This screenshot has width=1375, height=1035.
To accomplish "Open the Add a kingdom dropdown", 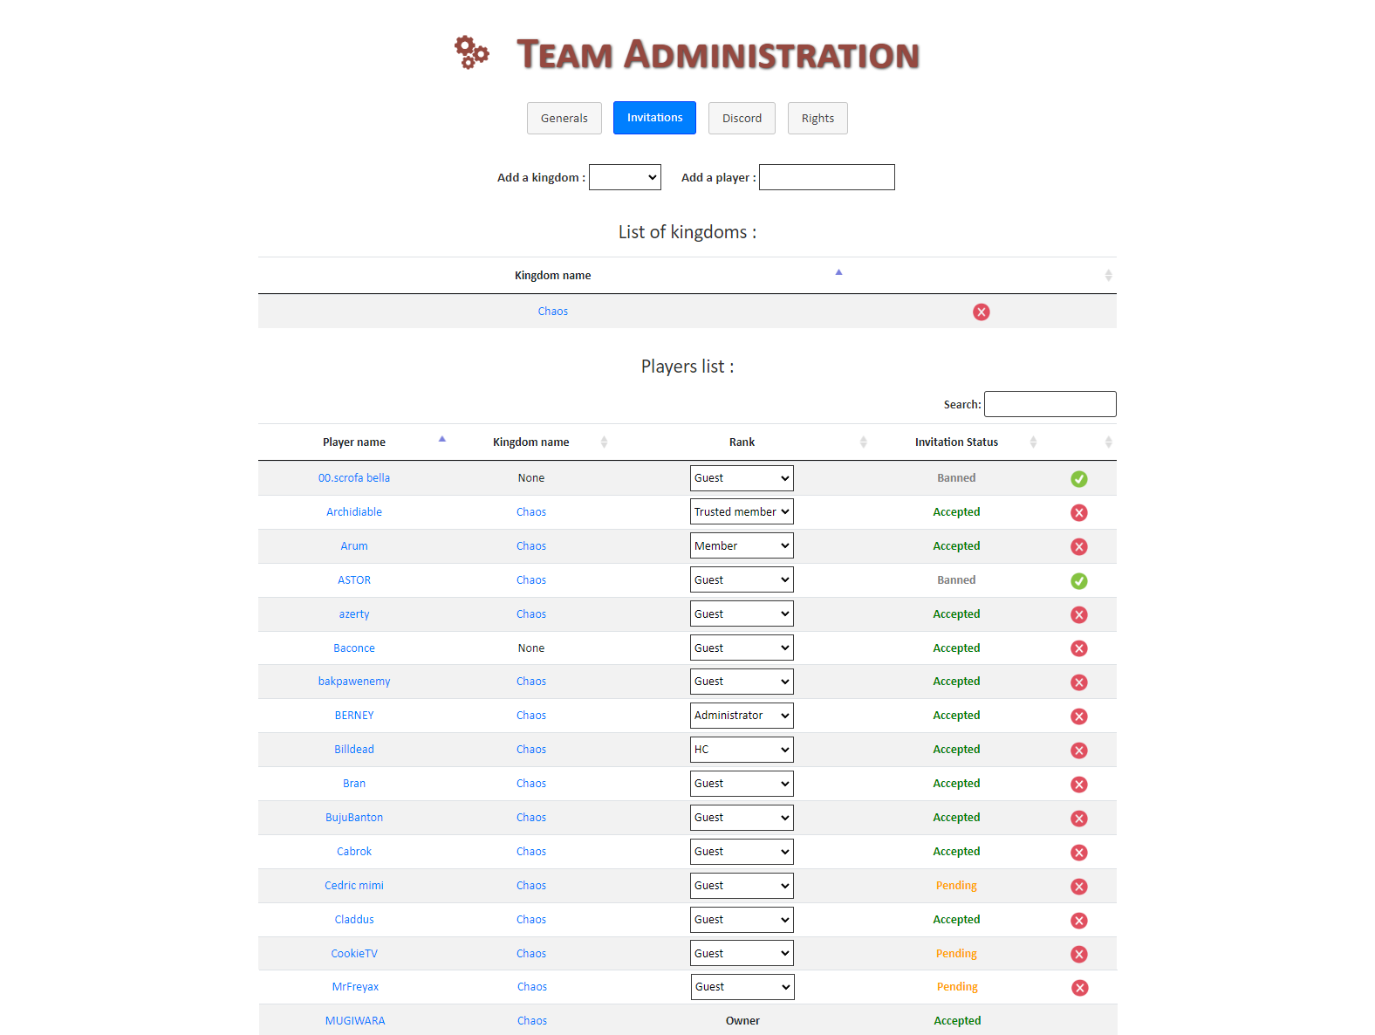I will (x=625, y=177).
